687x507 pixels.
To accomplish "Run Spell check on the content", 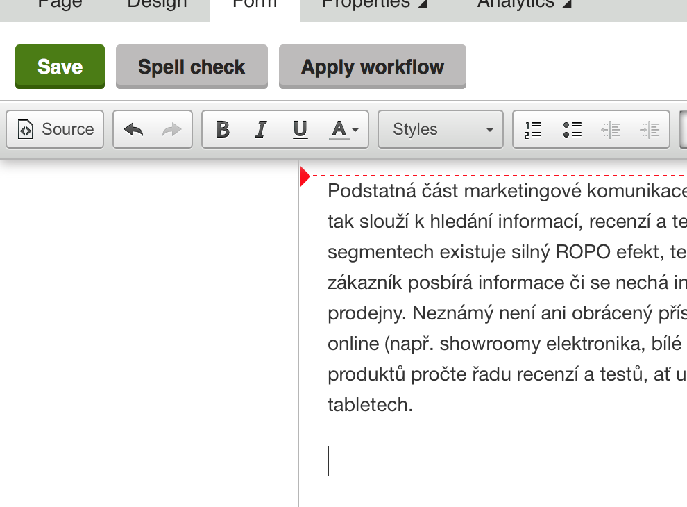I will click(x=192, y=67).
